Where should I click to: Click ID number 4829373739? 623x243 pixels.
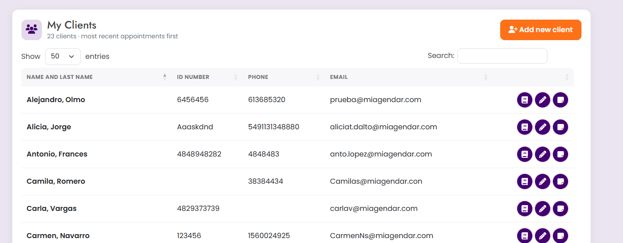[x=198, y=209]
